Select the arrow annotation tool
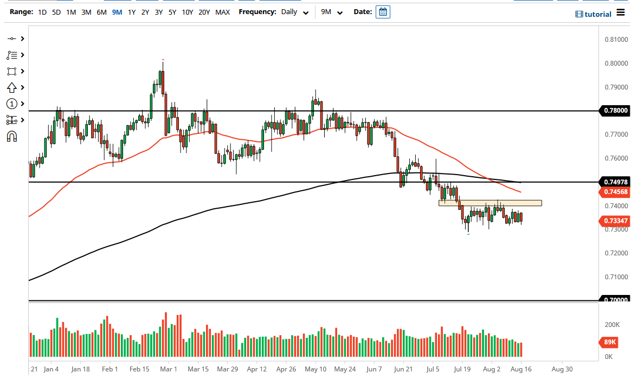 click(12, 87)
